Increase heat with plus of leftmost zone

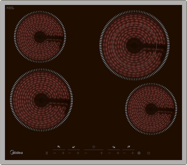coord(63,153)
